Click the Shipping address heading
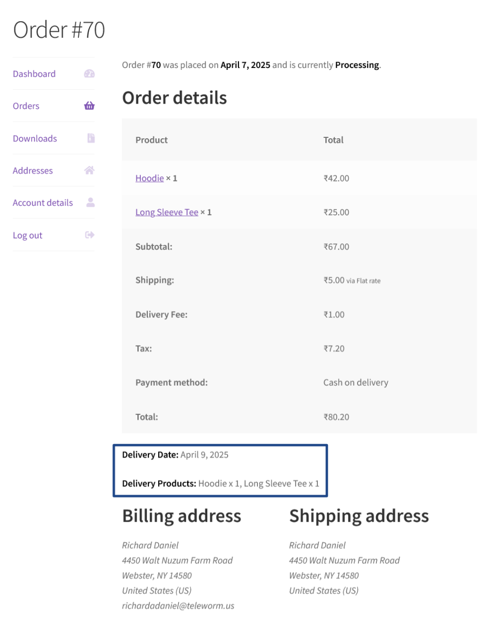Screen dimensions: 486x641 pos(359,516)
